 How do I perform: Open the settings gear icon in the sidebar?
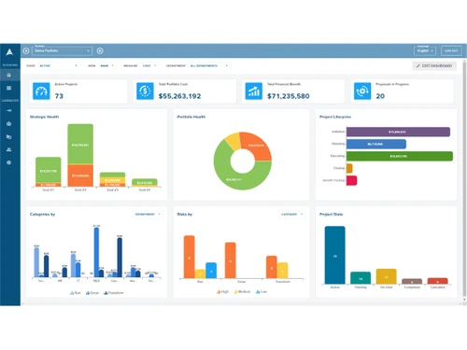[9, 162]
